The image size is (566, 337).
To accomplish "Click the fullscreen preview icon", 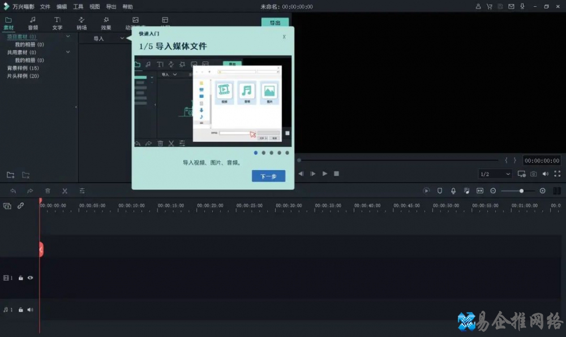I will coord(556,174).
